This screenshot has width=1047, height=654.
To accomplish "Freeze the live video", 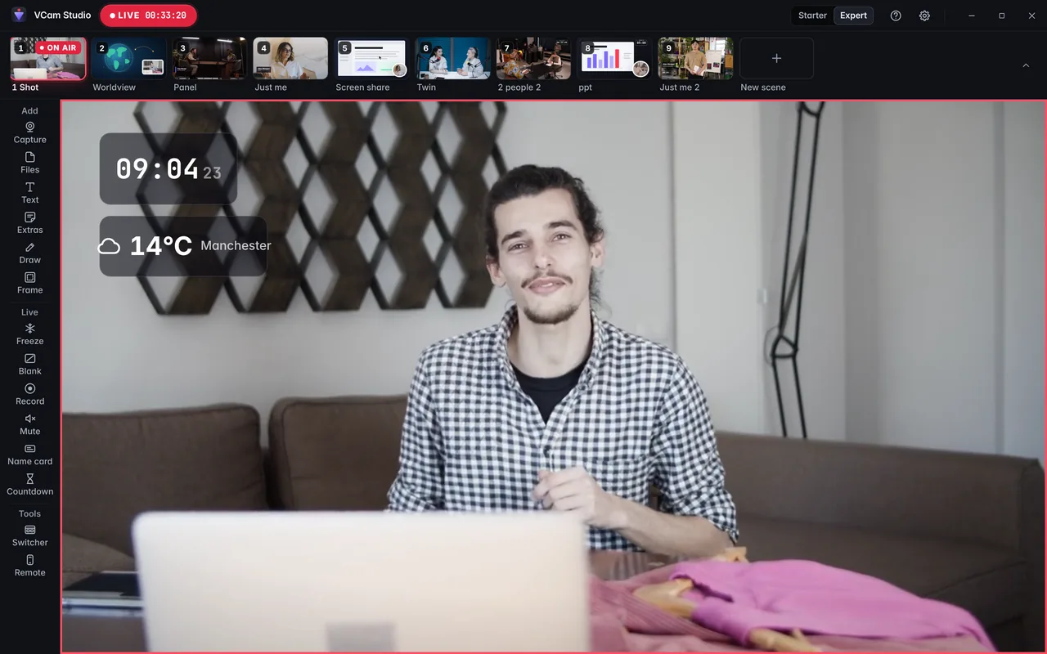I will (x=29, y=334).
